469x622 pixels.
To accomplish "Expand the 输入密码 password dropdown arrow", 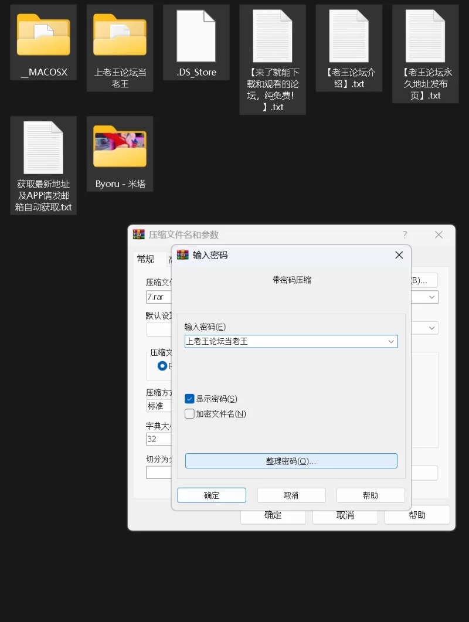I will click(391, 342).
